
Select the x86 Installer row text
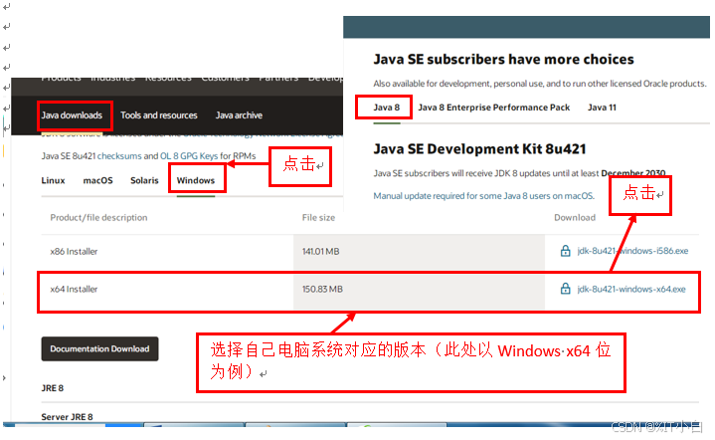pyautogui.click(x=74, y=252)
